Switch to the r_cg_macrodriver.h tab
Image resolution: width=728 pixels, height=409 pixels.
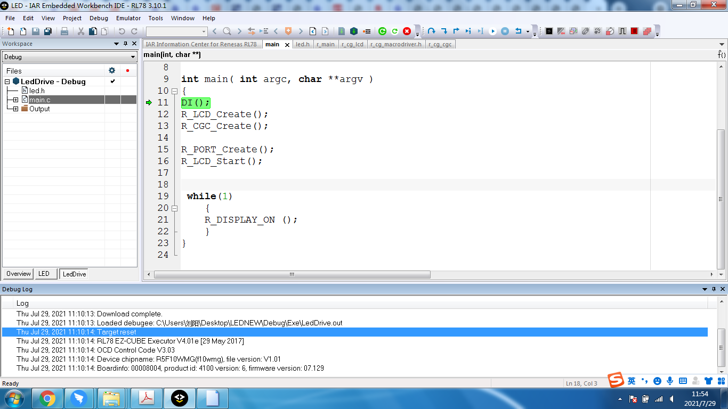[x=396, y=44]
